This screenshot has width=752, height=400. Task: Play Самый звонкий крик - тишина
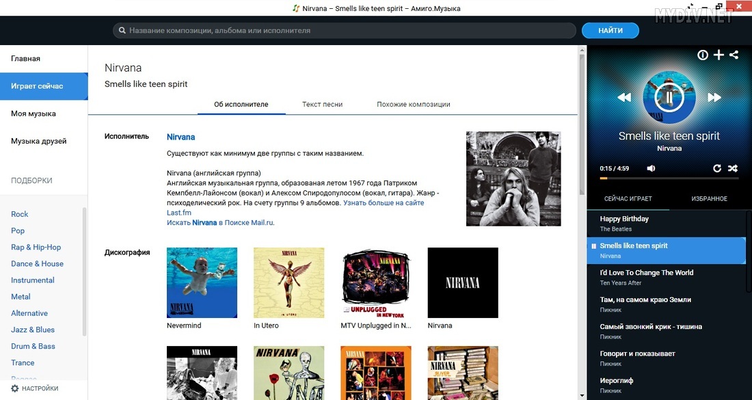666,332
